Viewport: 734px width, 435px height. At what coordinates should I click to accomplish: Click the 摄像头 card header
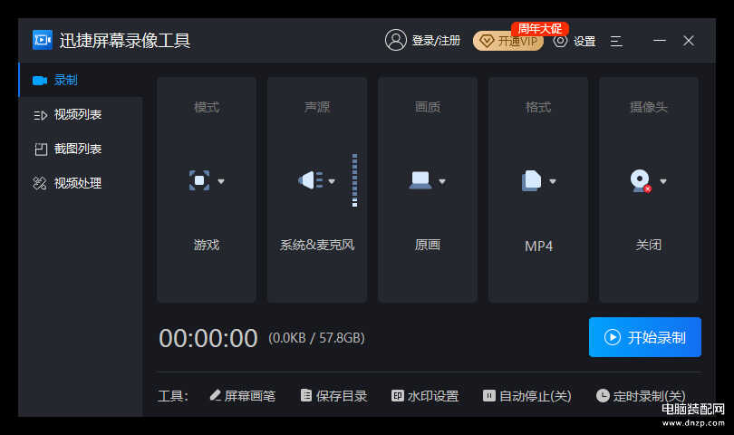648,107
